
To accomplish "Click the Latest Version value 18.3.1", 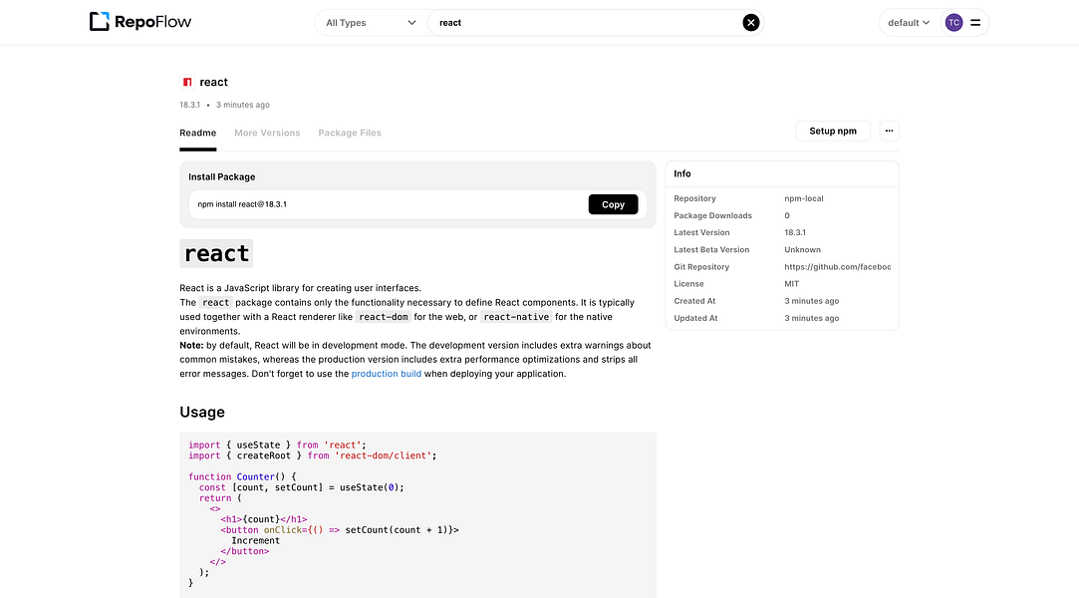I will click(x=795, y=232).
